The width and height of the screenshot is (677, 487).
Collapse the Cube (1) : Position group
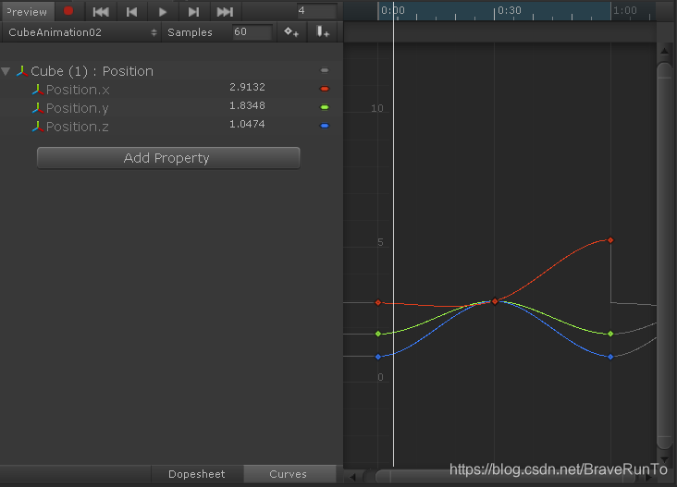(6, 71)
